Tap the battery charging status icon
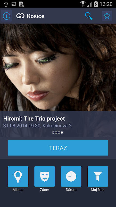 (96, 4)
